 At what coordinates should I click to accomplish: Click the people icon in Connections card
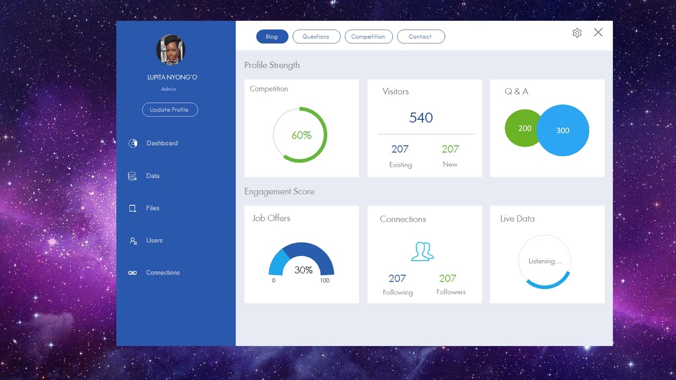pos(422,251)
